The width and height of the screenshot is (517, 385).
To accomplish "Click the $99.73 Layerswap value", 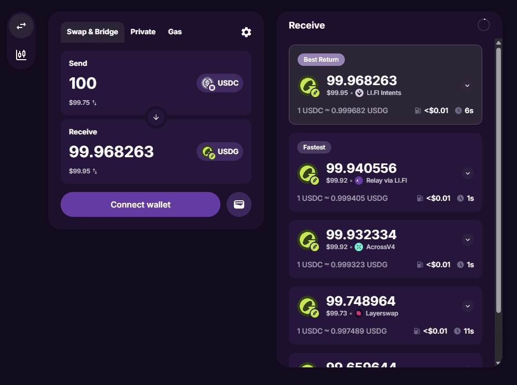I will (337, 313).
